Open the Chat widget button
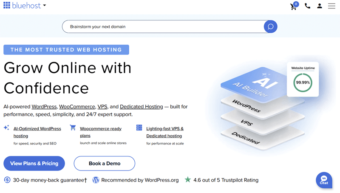 324,180
